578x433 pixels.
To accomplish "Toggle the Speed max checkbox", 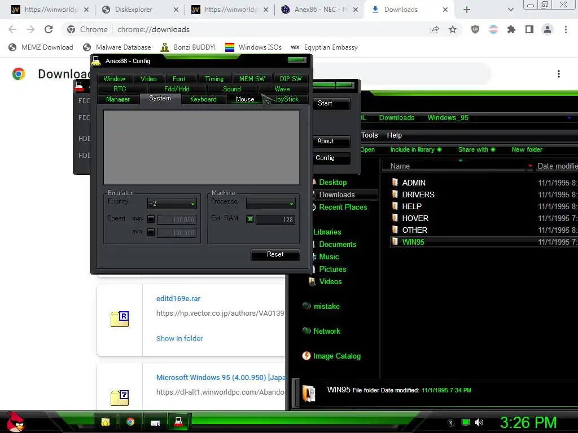I will click(x=151, y=219).
